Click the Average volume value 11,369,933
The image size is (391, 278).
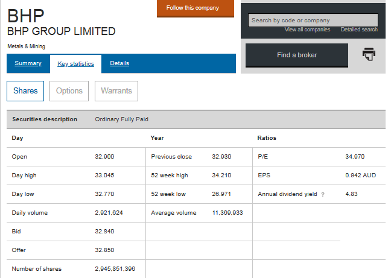click(x=227, y=213)
